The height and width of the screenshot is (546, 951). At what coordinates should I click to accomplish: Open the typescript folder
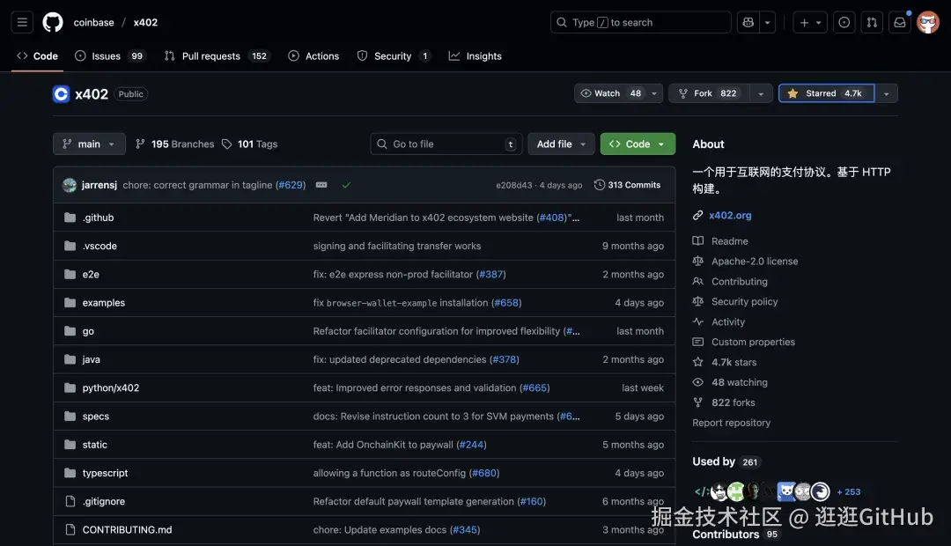pyautogui.click(x=105, y=473)
